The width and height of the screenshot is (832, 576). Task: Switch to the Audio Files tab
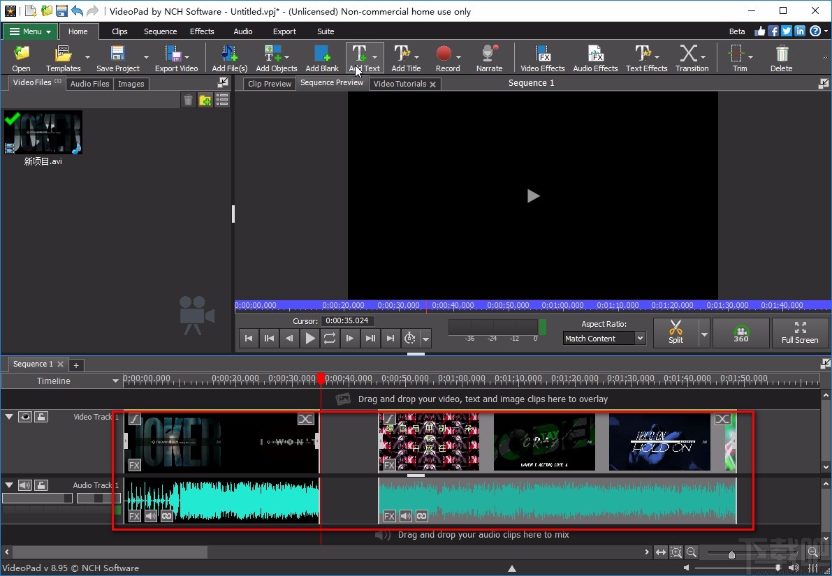click(x=89, y=84)
